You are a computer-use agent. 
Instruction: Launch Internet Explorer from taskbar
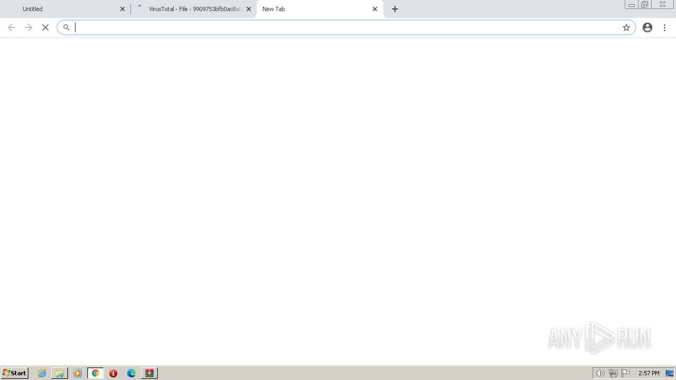42,373
